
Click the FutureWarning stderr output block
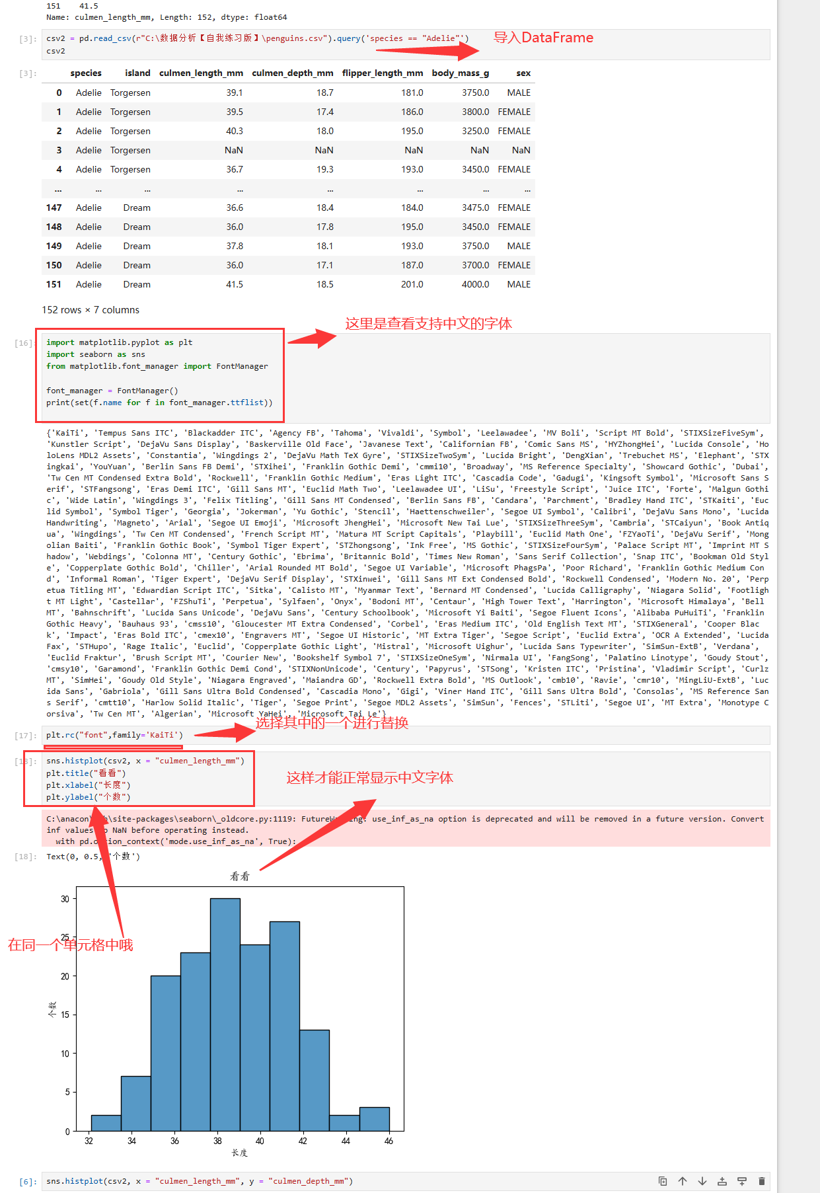tap(406, 829)
